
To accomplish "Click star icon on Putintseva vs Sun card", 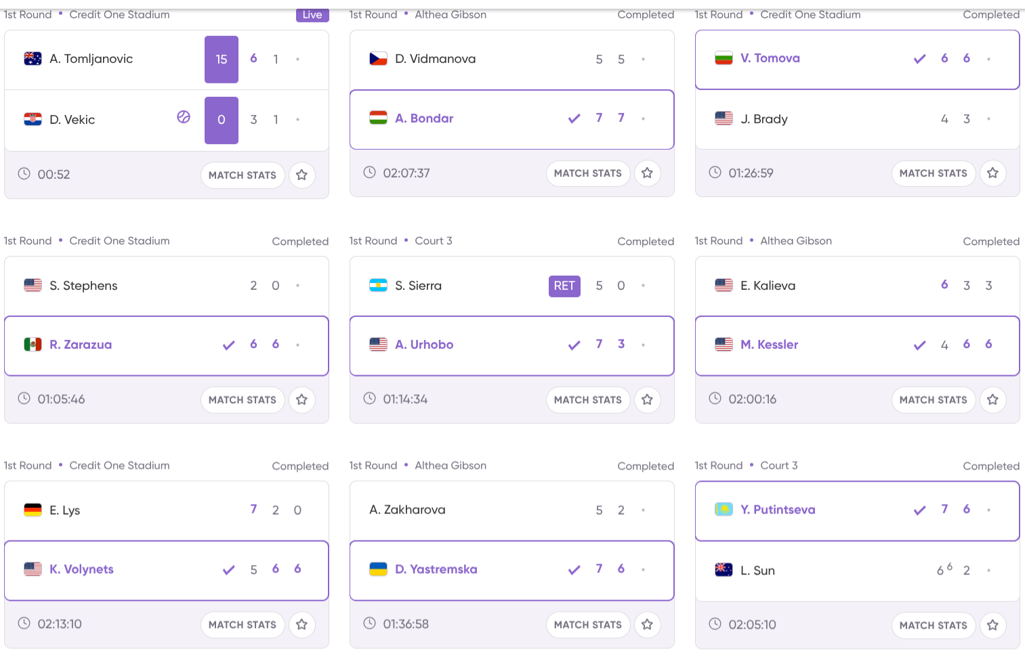I will (992, 625).
